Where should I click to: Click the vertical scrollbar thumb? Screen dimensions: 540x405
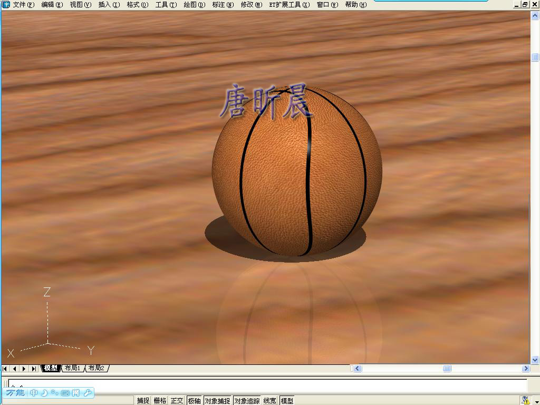[535, 57]
